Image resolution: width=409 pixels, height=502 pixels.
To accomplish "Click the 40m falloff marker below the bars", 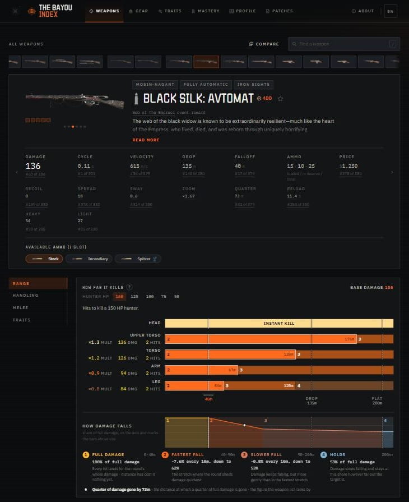I will pyautogui.click(x=208, y=399).
